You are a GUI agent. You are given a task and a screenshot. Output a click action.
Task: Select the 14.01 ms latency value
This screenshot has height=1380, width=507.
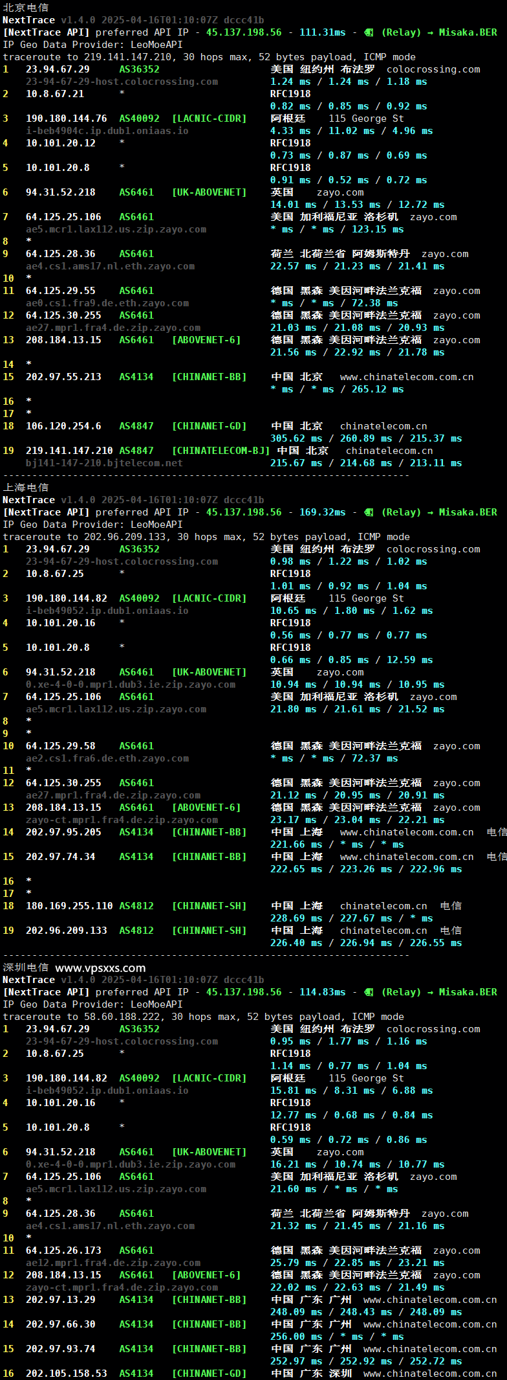click(x=294, y=205)
